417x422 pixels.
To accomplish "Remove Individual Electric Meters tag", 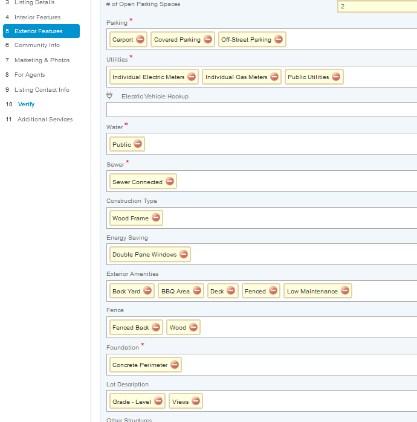I will [x=192, y=77].
